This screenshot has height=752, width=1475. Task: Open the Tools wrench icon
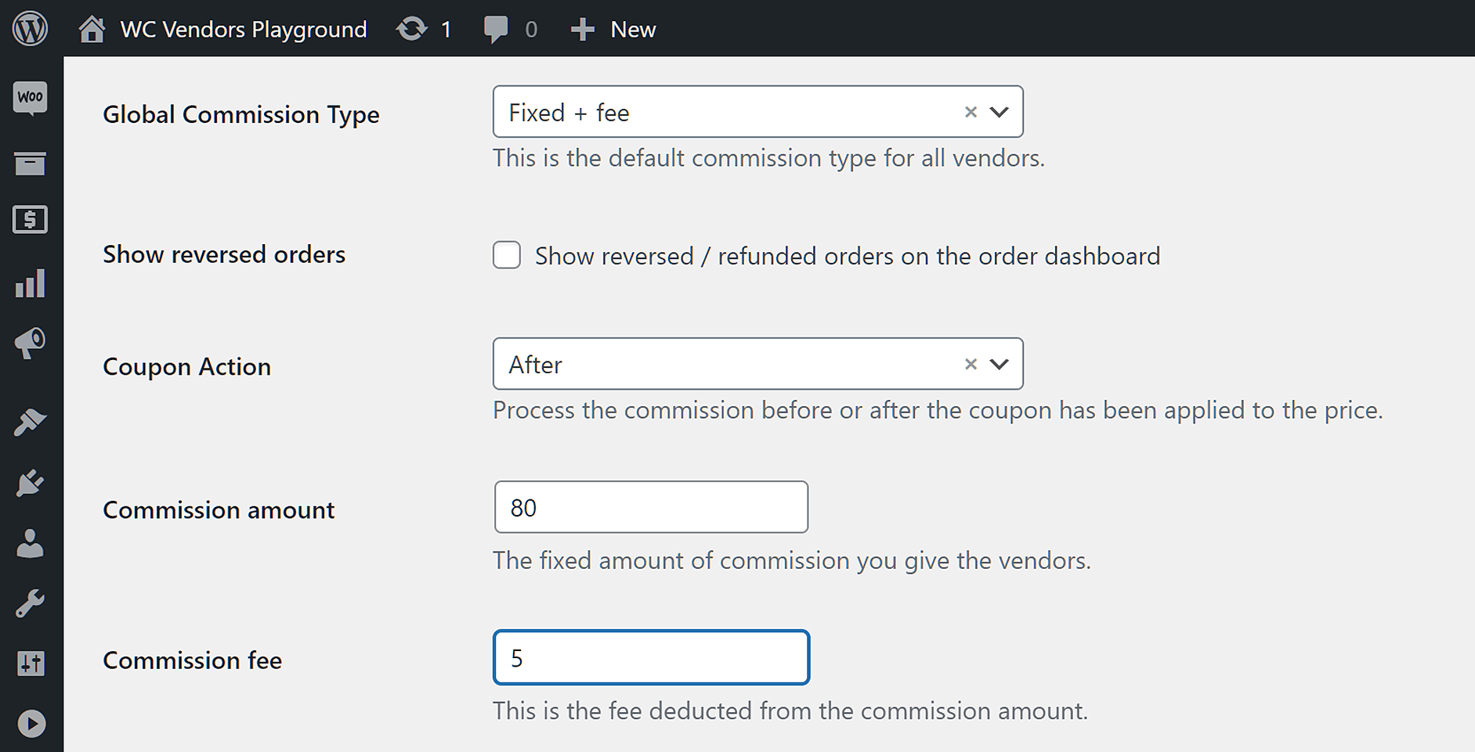pos(31,604)
